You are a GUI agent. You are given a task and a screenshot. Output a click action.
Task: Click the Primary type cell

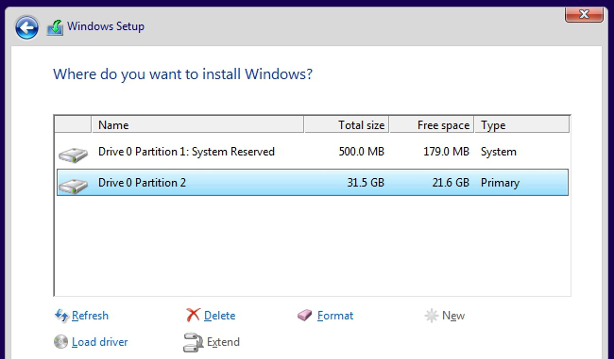[x=500, y=183]
